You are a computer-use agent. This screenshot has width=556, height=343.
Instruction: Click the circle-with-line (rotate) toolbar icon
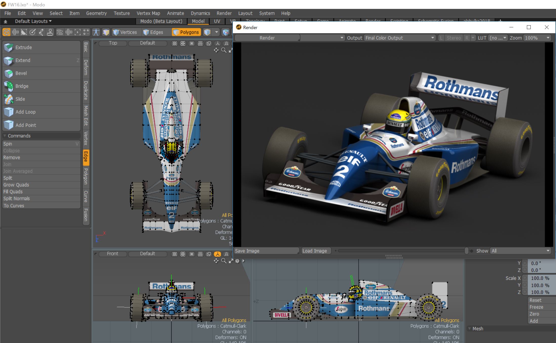(32, 32)
